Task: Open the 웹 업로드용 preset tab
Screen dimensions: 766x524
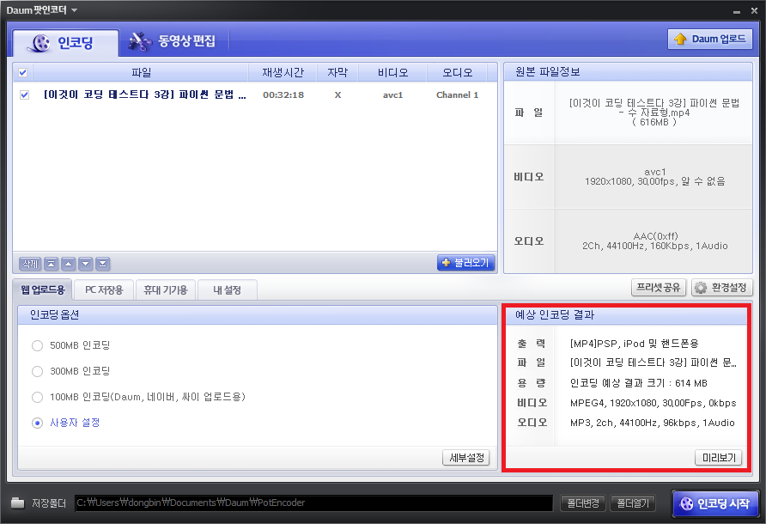Action: point(42,289)
